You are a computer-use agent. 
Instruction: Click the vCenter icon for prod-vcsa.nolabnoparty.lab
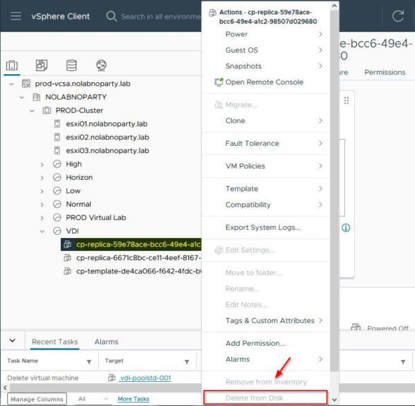pyautogui.click(x=26, y=84)
